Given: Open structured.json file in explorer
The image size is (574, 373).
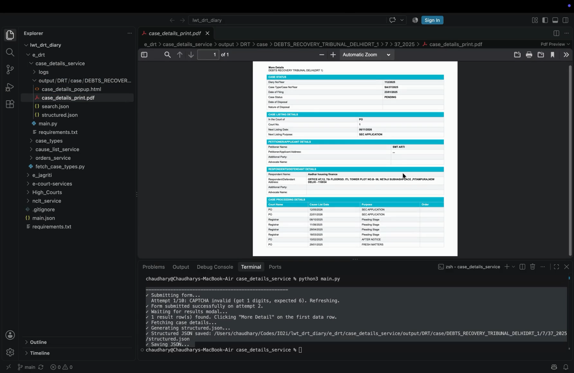Looking at the screenshot, I should click(60, 115).
